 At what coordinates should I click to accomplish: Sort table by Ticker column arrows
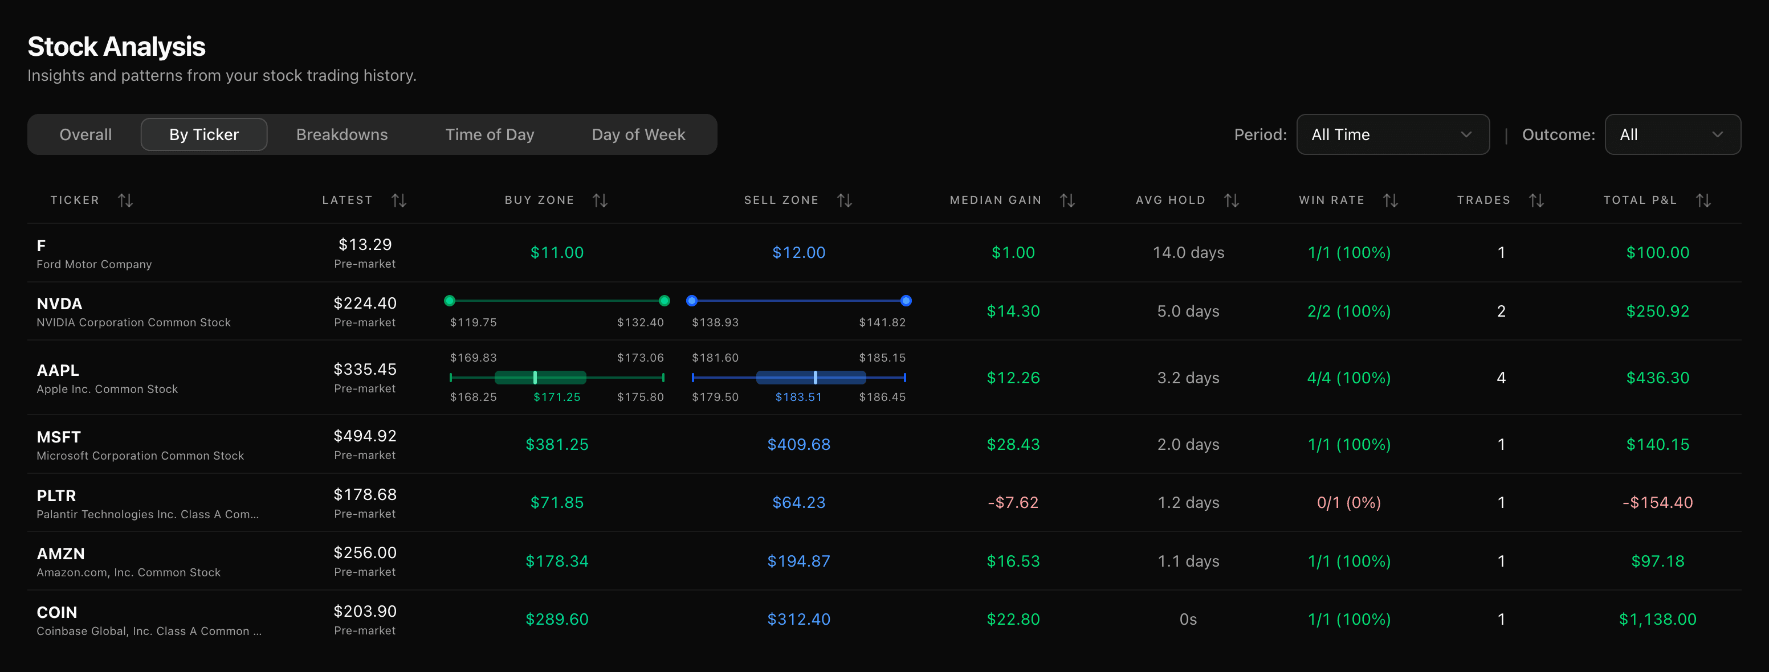(x=125, y=200)
